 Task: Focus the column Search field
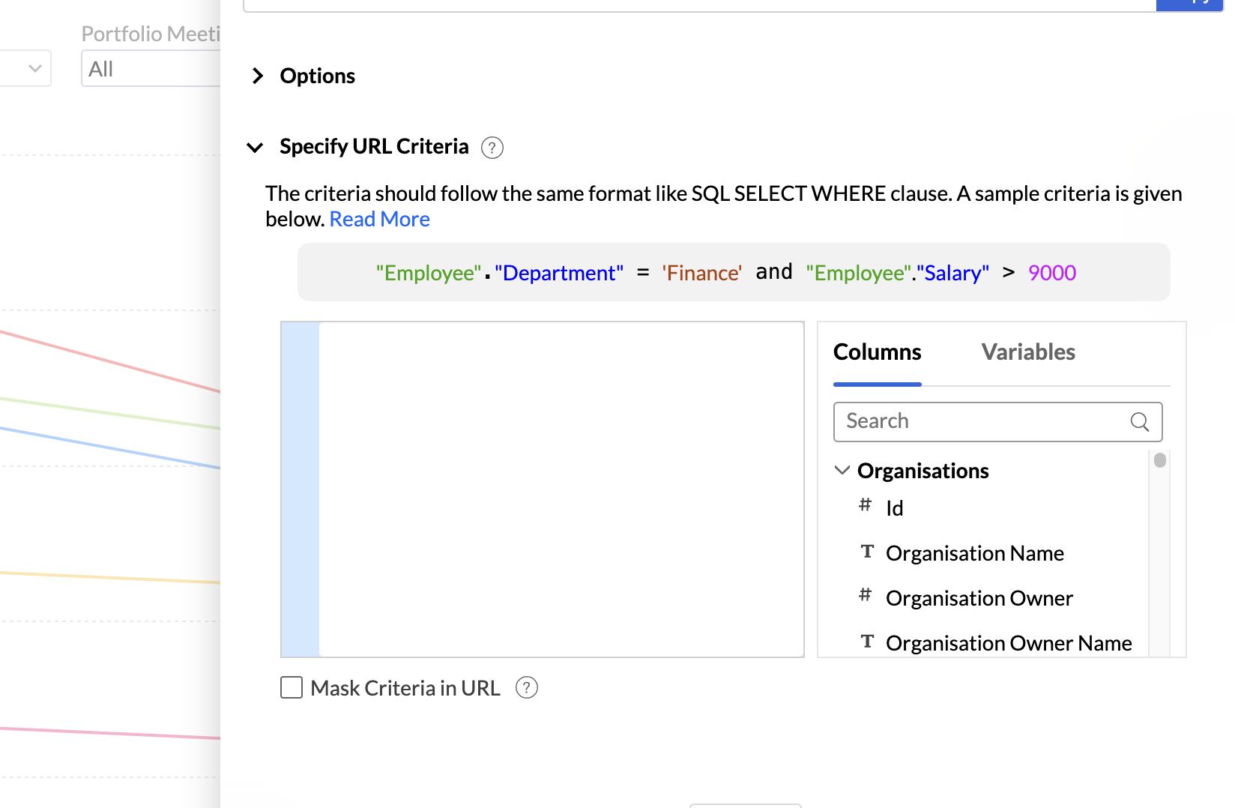[982, 422]
